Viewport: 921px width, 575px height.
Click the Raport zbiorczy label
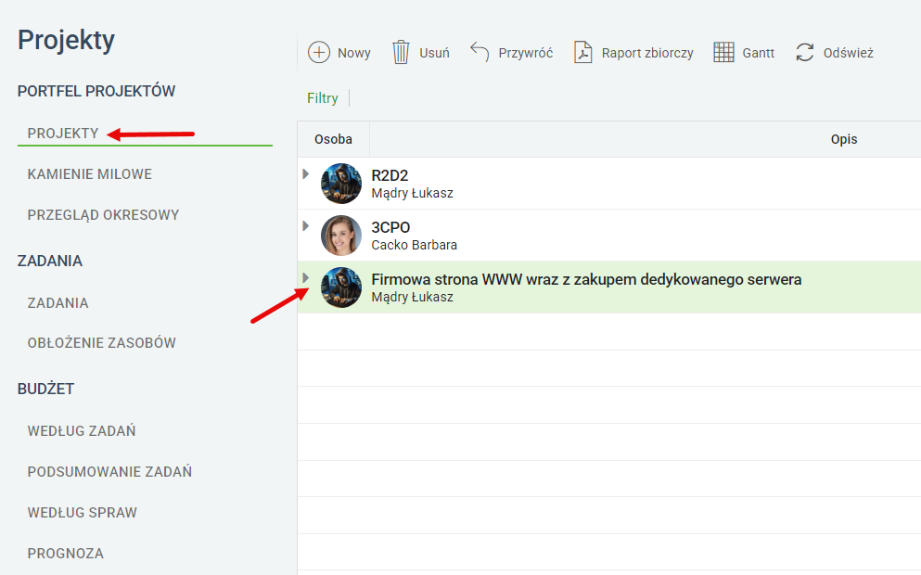[x=647, y=53]
